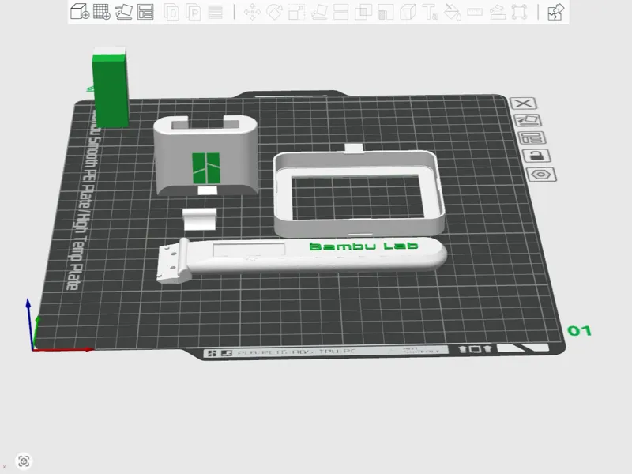
Task: Toggle the plate lock icon
Action: 536,156
